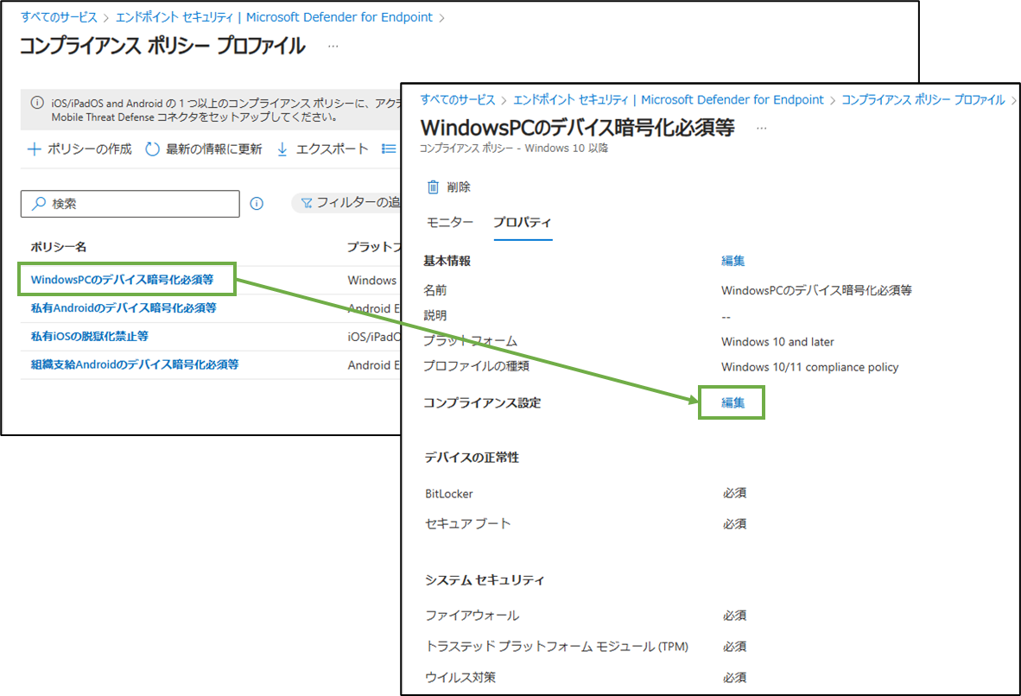
Task: Click the ポリシー名 column header
Action: click(x=59, y=247)
